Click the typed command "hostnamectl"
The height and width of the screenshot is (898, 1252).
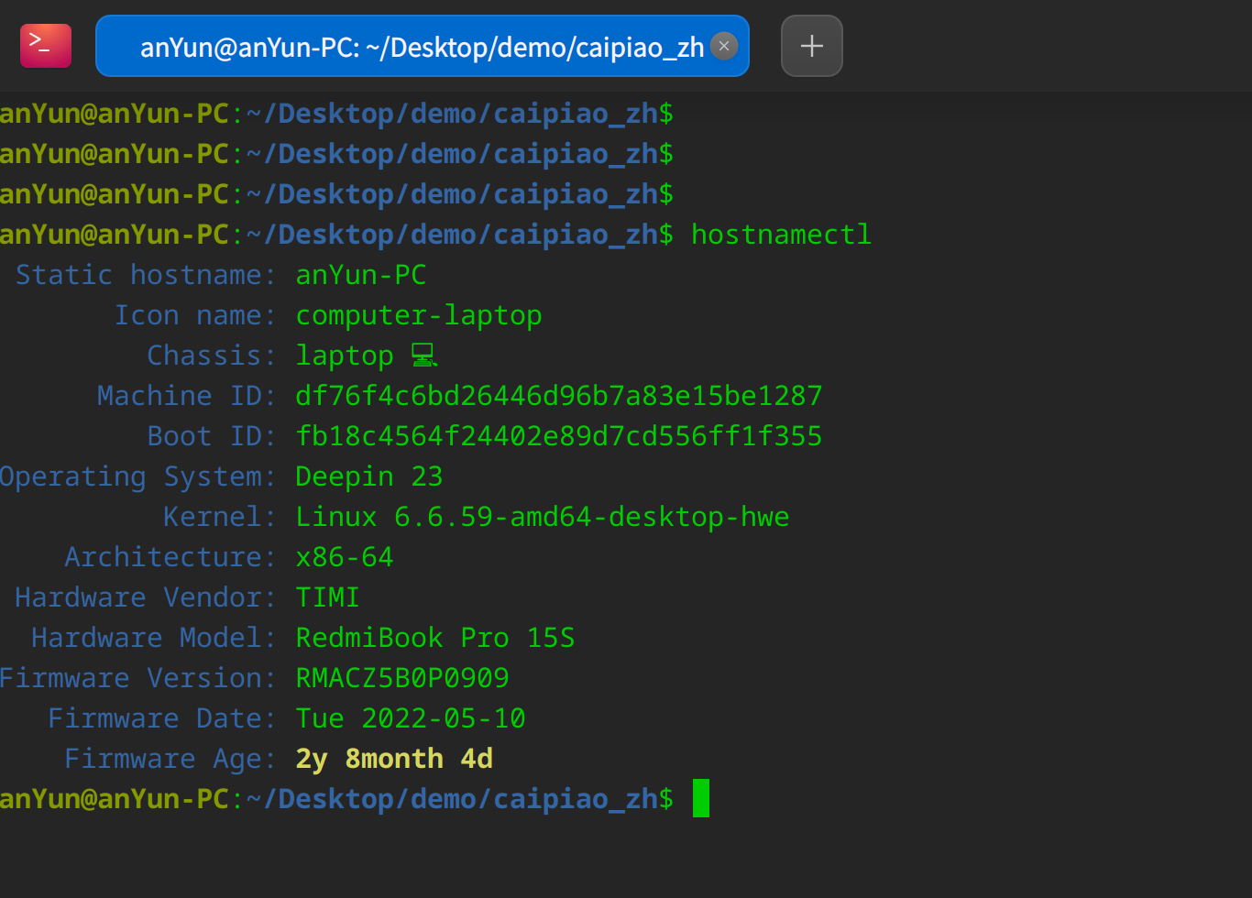pyautogui.click(x=781, y=235)
